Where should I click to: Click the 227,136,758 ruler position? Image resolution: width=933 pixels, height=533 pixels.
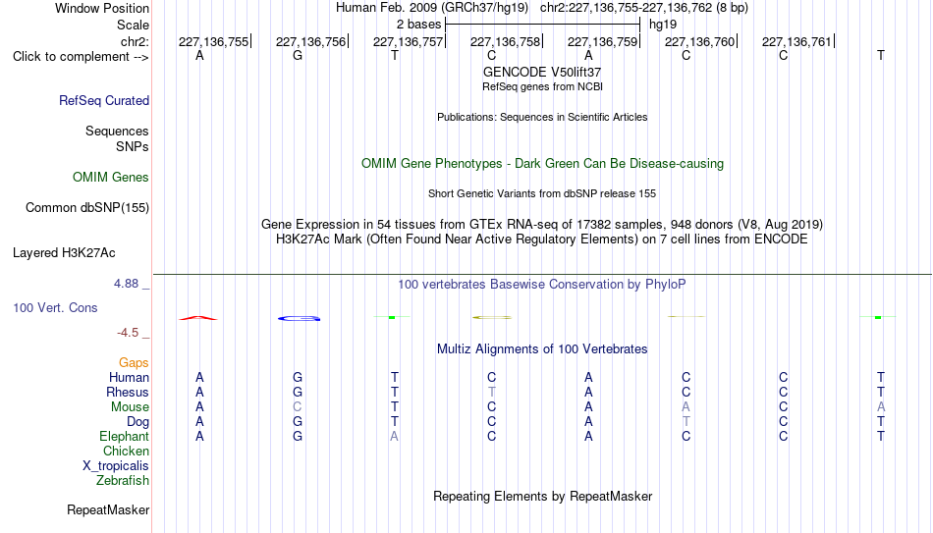(506, 41)
